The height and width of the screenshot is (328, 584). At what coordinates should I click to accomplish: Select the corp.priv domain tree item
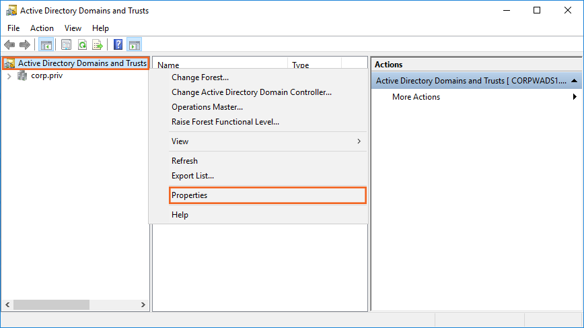(x=47, y=76)
